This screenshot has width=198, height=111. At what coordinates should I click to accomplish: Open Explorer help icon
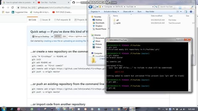191,12
